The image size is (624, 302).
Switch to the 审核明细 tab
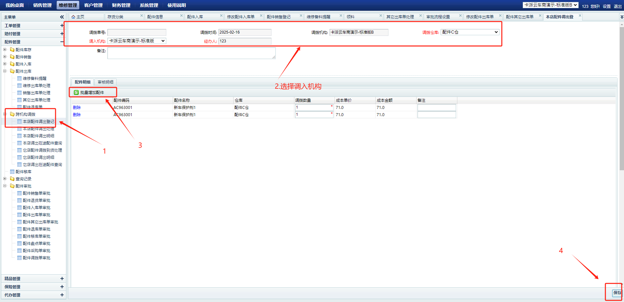[106, 82]
